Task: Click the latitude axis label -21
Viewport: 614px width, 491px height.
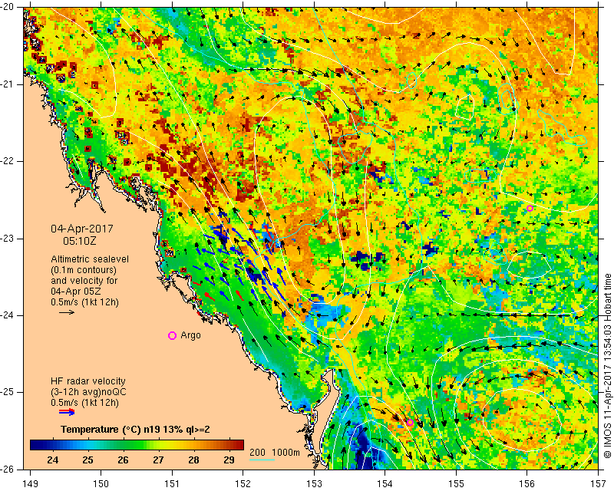Action: 8,84
